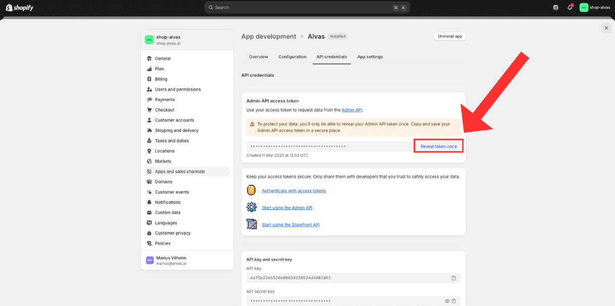
Task: Click the API key value ea75e22eb526b00659250524d4002d82
Action: point(290,278)
